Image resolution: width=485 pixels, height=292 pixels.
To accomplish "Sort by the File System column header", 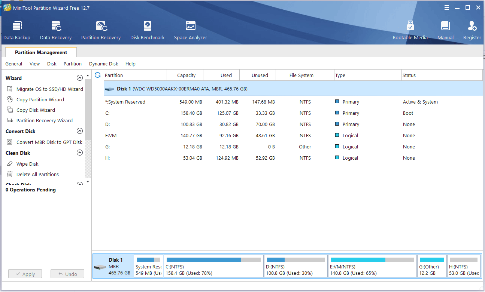I will click(305, 75).
